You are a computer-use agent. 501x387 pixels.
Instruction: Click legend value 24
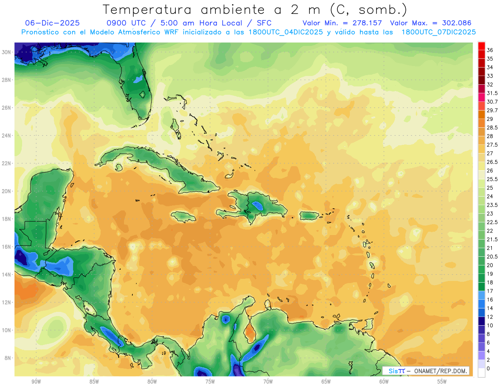tap(490, 196)
